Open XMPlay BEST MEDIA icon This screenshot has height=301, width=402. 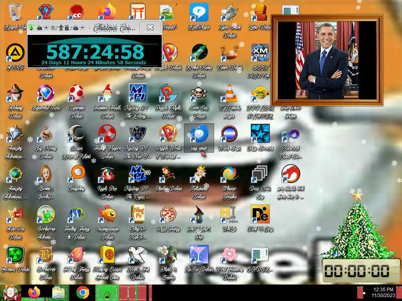260,53
